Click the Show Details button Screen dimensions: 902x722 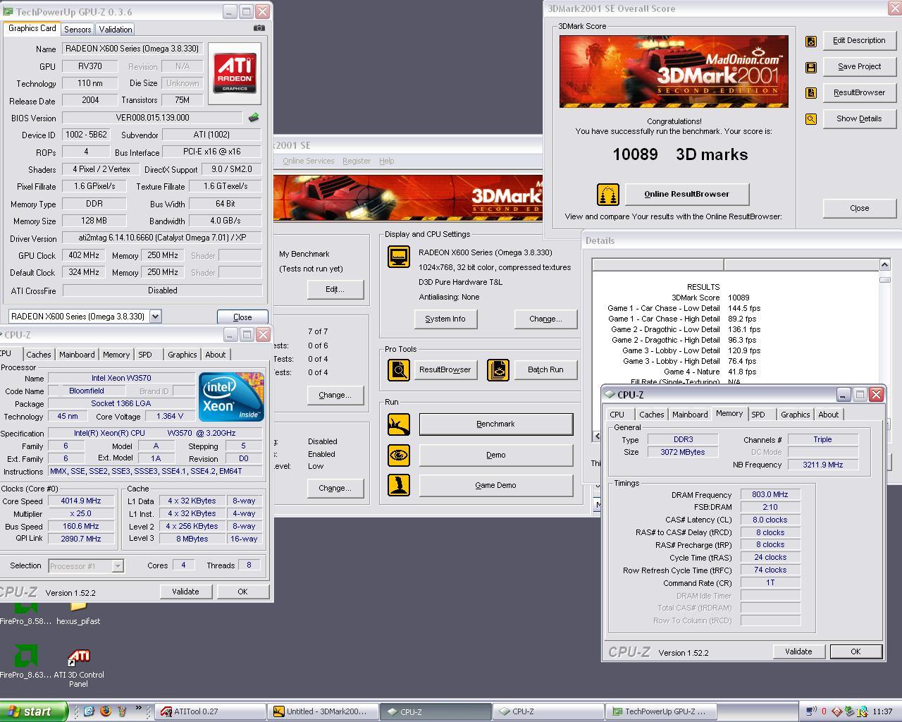pos(859,119)
